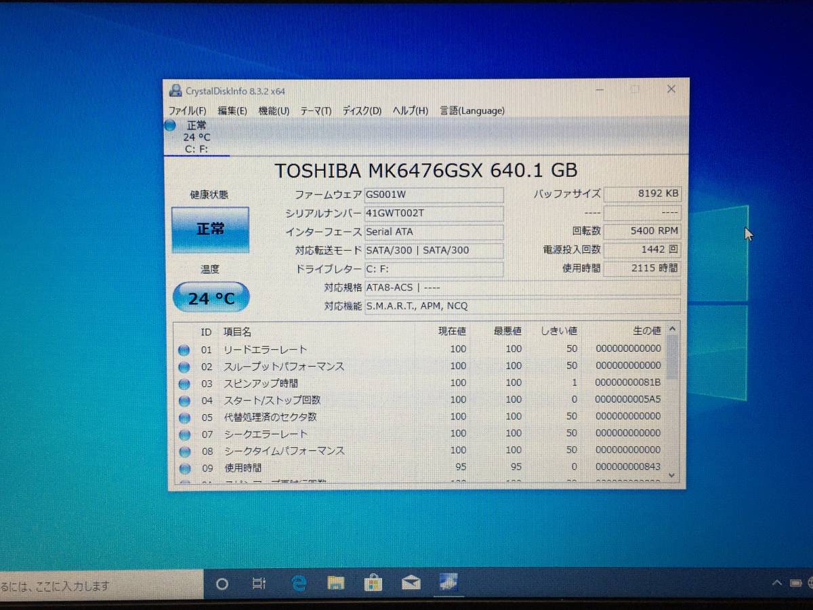Open File Explorer from the taskbar

tap(335, 583)
